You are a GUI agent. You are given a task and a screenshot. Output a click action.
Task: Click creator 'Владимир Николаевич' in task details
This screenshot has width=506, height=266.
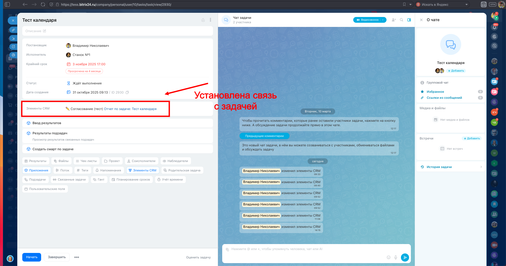(x=91, y=46)
